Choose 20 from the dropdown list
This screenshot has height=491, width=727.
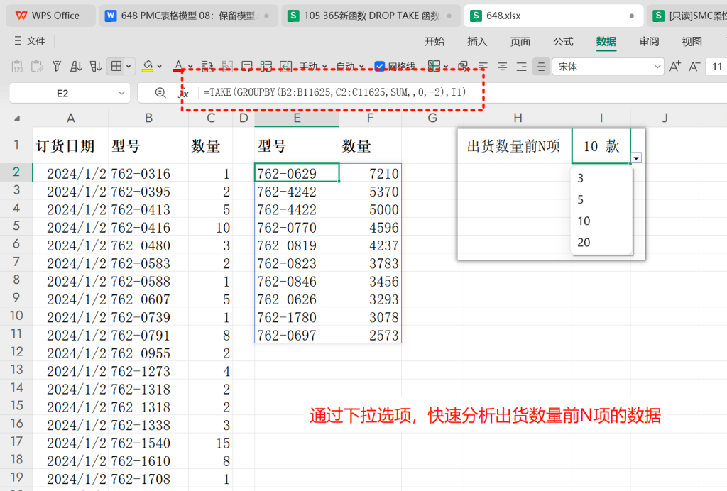pyautogui.click(x=602, y=242)
